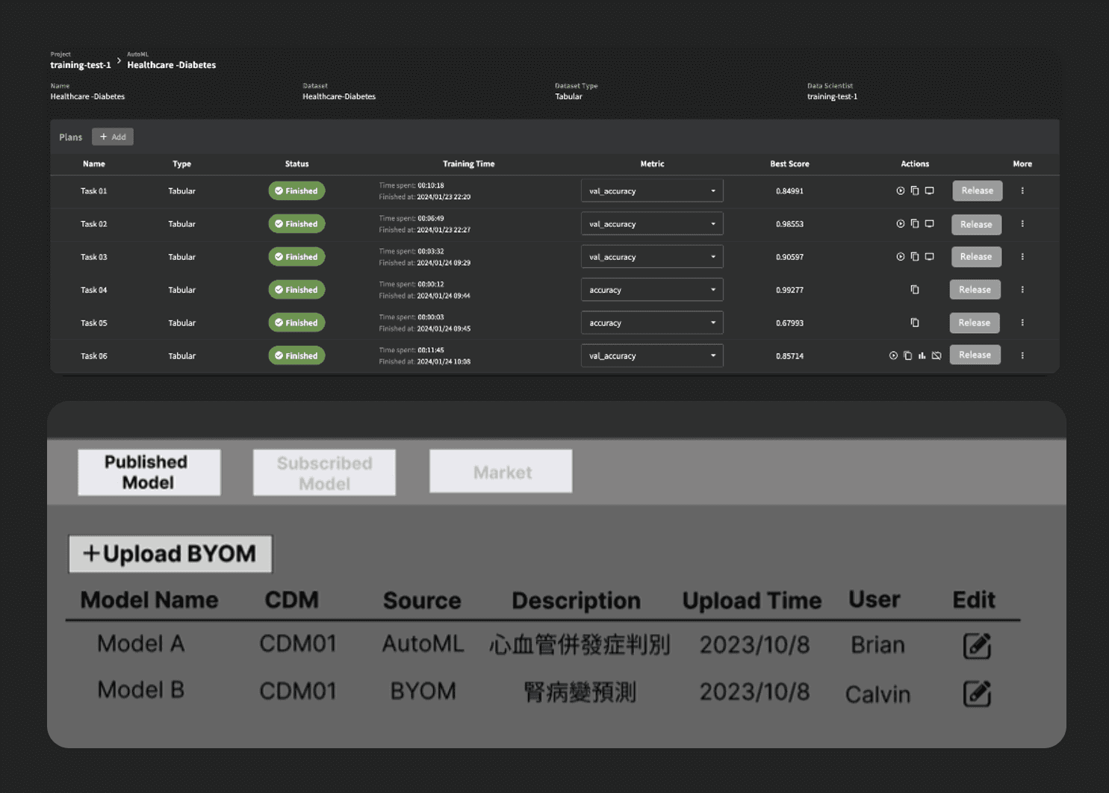Switch to the Subscribed Model tab
1109x793 pixels.
point(324,473)
